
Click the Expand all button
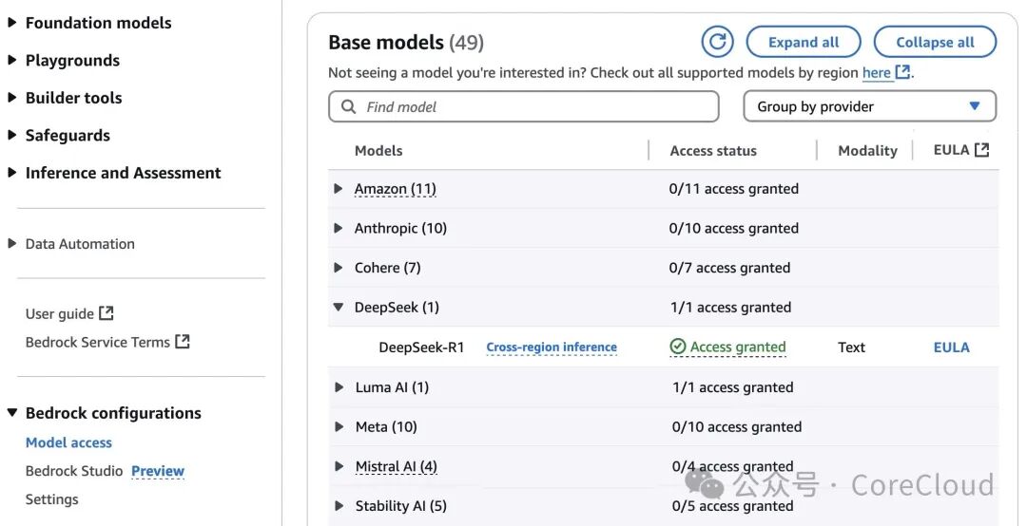click(804, 43)
